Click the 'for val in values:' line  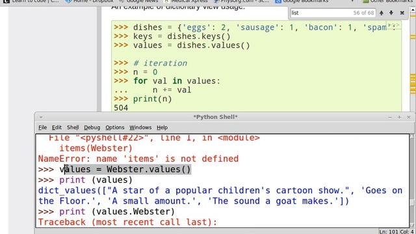click(x=177, y=81)
